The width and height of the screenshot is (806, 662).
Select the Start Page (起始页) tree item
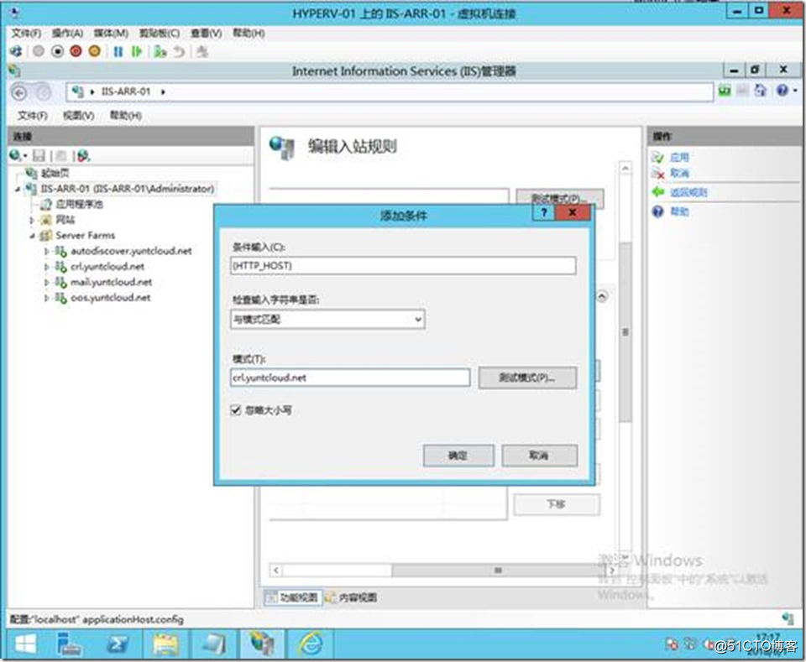[55, 173]
